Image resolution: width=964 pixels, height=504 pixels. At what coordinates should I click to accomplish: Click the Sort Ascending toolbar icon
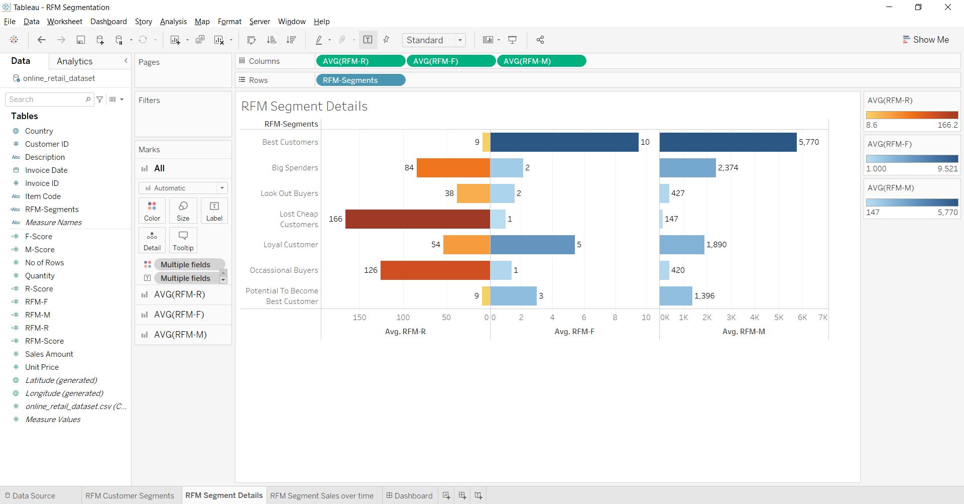(x=271, y=40)
